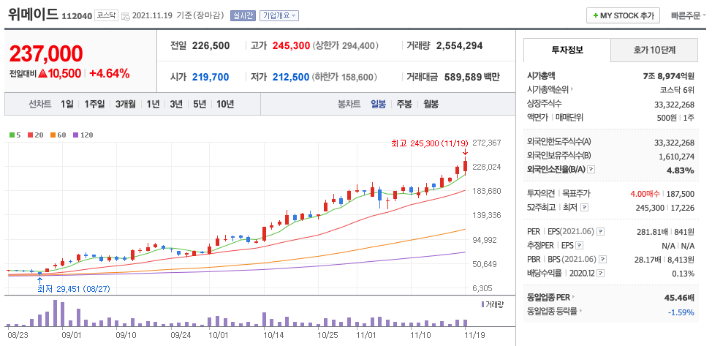Click the help icon next to 배당수익률 2020.12
712x346 pixels.
[601, 274]
